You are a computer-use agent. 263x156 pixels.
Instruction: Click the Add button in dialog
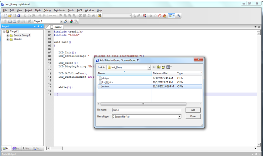(193, 110)
